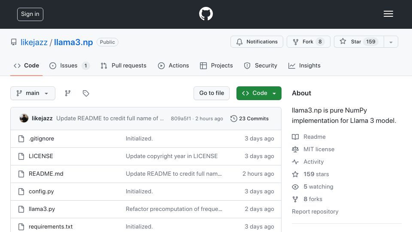Click the tags icon
Screen dimensions: 412x232
[86, 93]
